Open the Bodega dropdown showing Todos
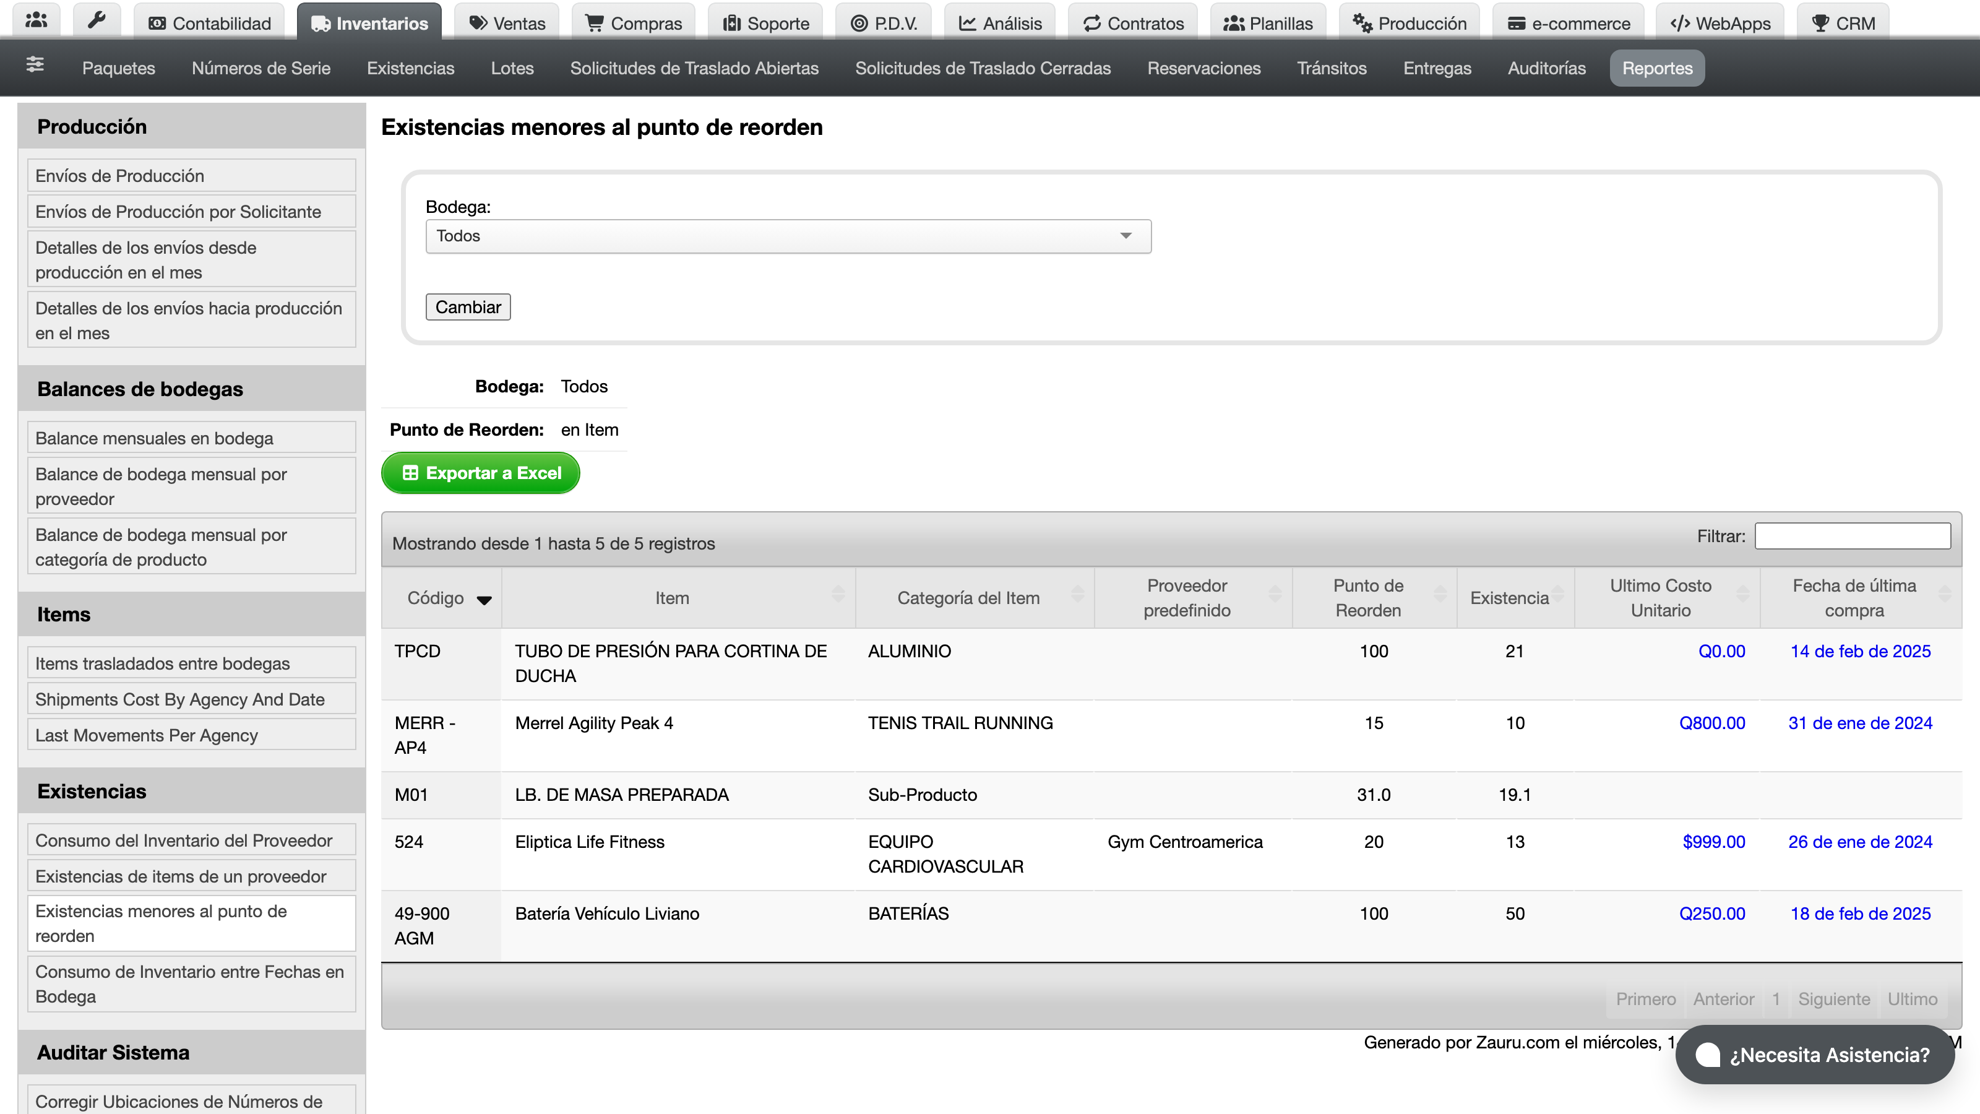1980x1114 pixels. [788, 236]
